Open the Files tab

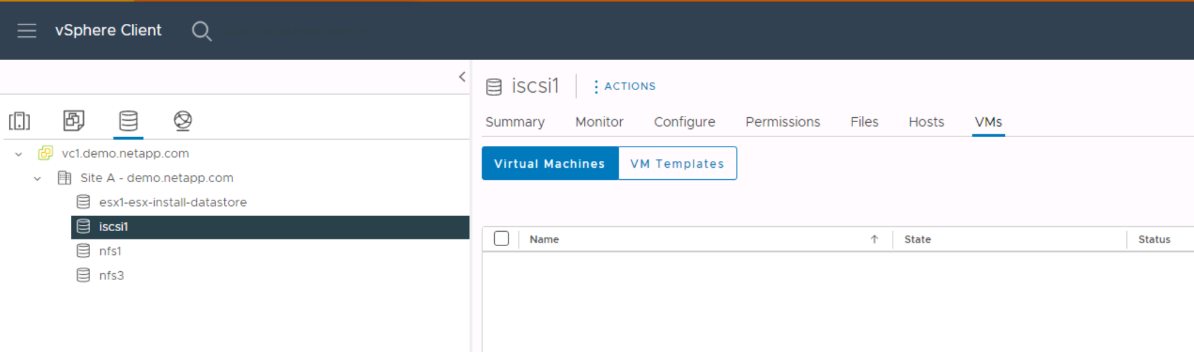coord(864,122)
